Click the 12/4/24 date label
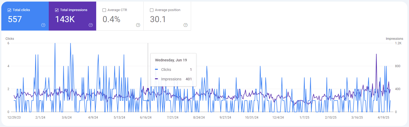Image resolution: width=409 pixels, height=127 pixels. [x=278, y=118]
